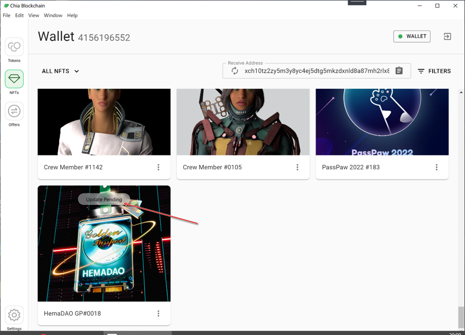Minimize the Chia Blockchain window
Screen dimensions: 465x335
click(x=420, y=5)
